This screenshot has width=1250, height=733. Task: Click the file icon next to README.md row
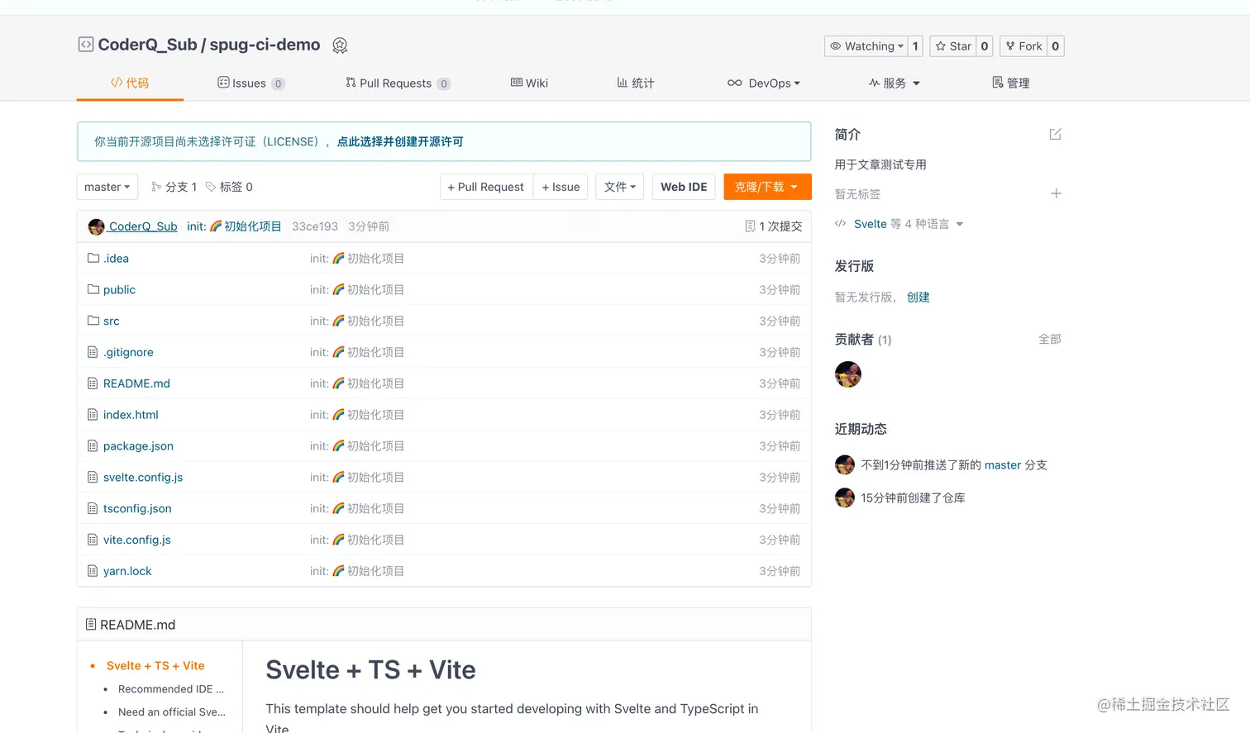(93, 383)
